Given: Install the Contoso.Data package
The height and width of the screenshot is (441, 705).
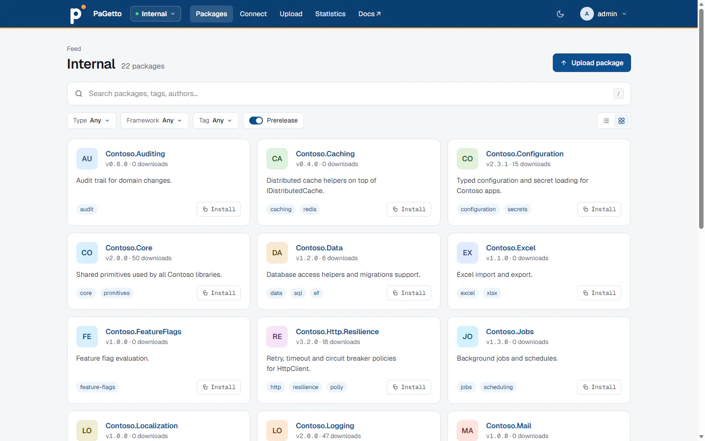Looking at the screenshot, I should 409,293.
